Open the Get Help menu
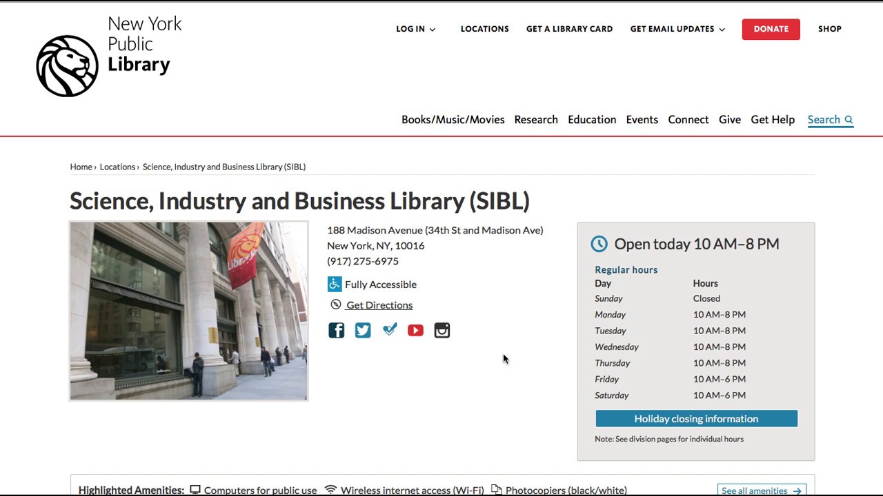Image resolution: width=883 pixels, height=496 pixels. pyautogui.click(x=773, y=120)
